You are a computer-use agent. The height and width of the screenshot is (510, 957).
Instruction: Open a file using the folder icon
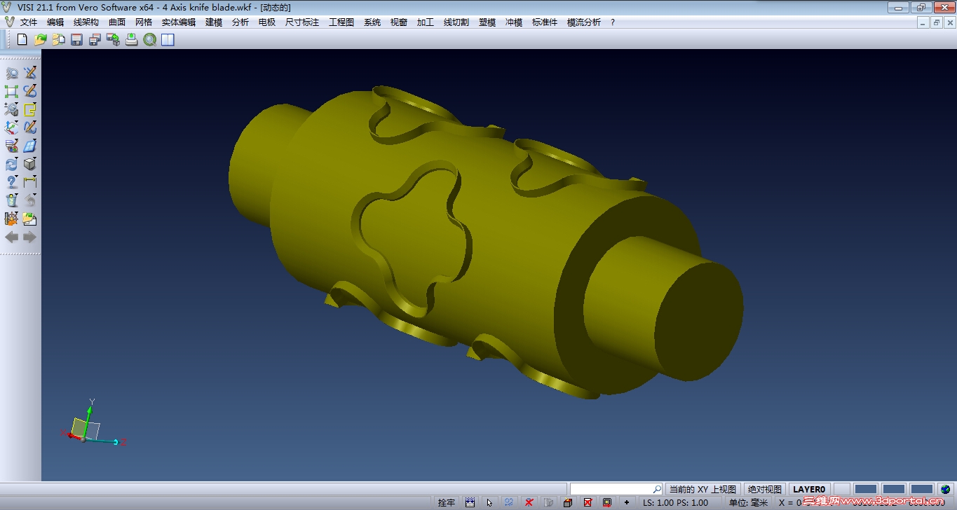pyautogui.click(x=40, y=40)
